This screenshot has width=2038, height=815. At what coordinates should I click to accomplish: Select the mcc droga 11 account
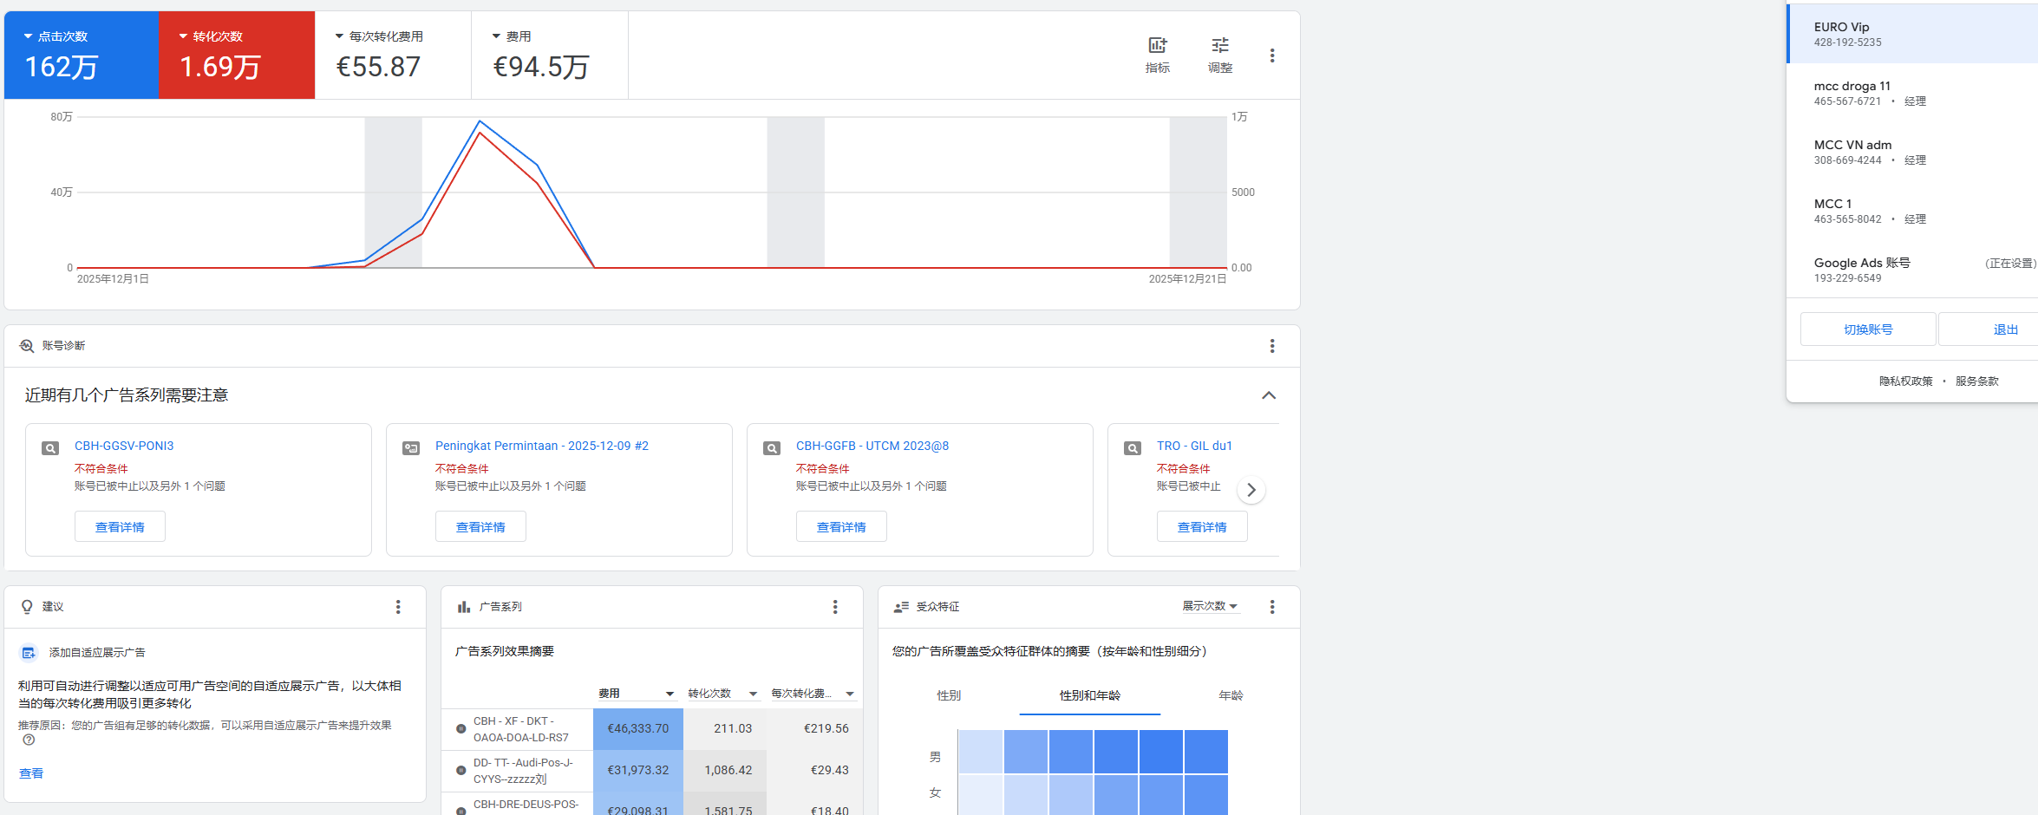[1912, 93]
